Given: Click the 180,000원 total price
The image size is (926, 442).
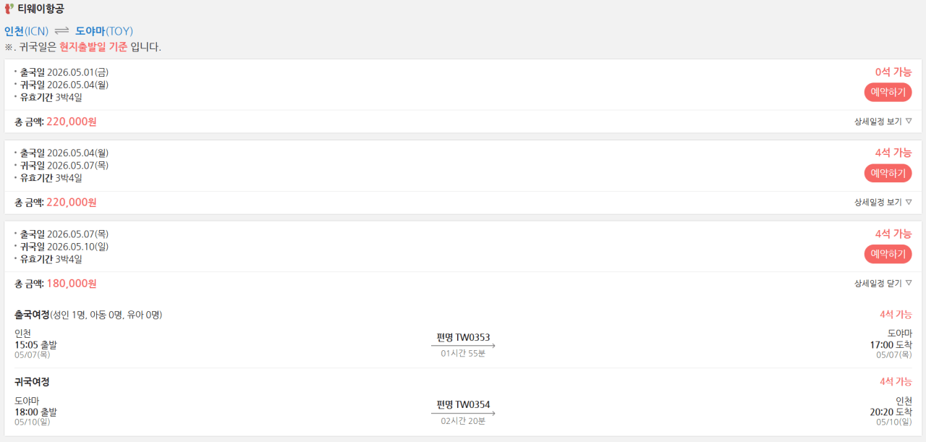Looking at the screenshot, I should point(72,284).
